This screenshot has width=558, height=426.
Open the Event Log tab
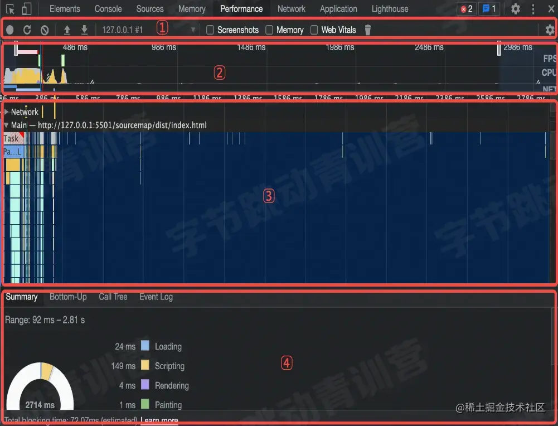(x=156, y=297)
